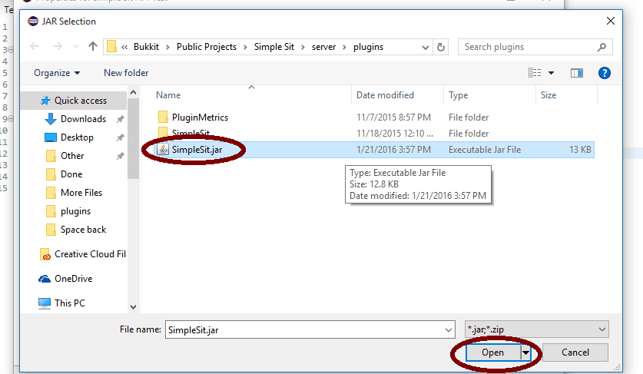Click the pin icon next to Desktop

[x=120, y=137]
